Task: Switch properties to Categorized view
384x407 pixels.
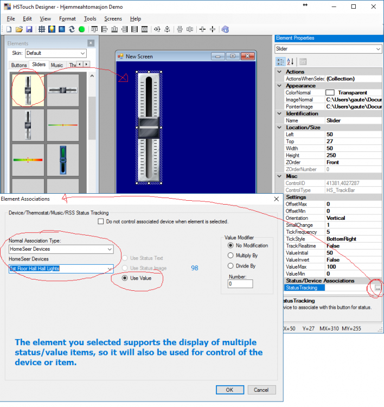Action: tap(281, 61)
